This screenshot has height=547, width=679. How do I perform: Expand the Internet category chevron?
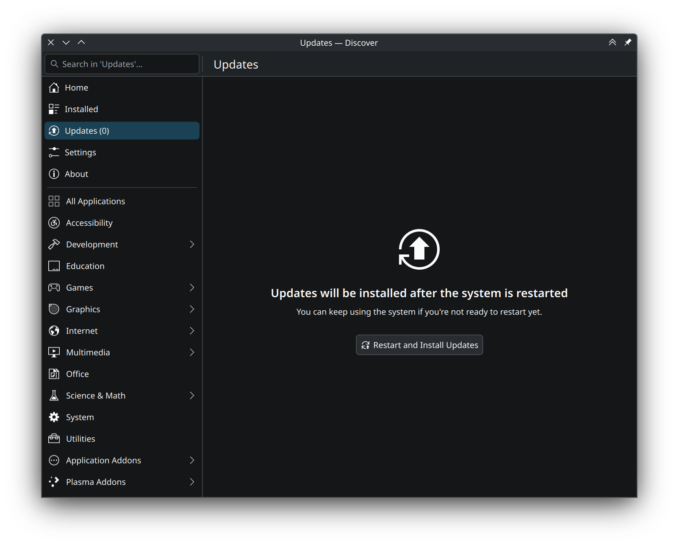pyautogui.click(x=192, y=331)
